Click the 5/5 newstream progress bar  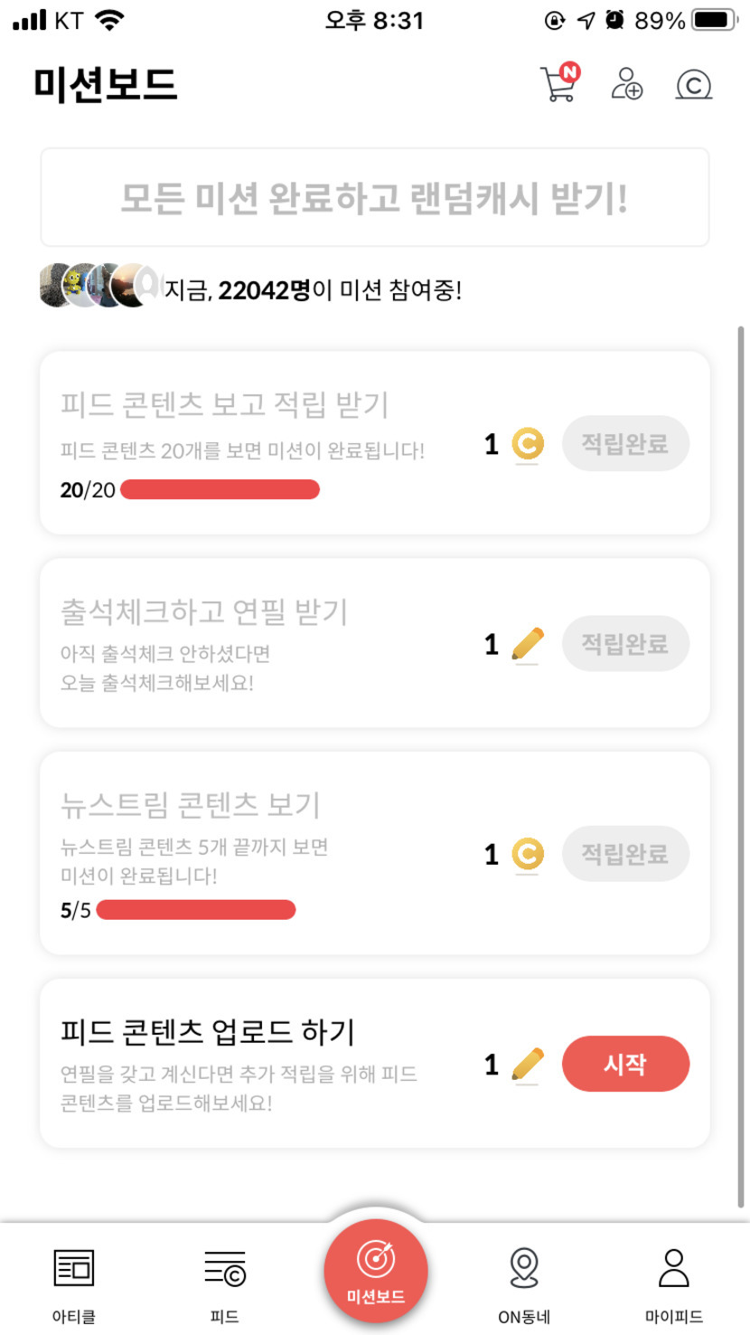[x=196, y=910]
